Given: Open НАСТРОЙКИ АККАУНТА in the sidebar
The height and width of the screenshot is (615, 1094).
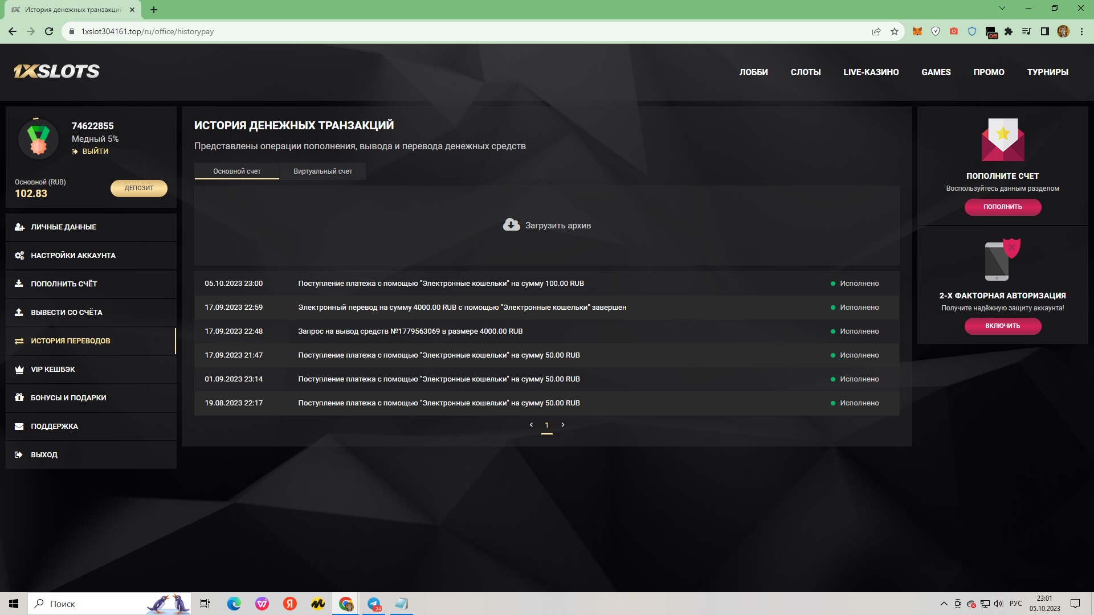Looking at the screenshot, I should [91, 256].
